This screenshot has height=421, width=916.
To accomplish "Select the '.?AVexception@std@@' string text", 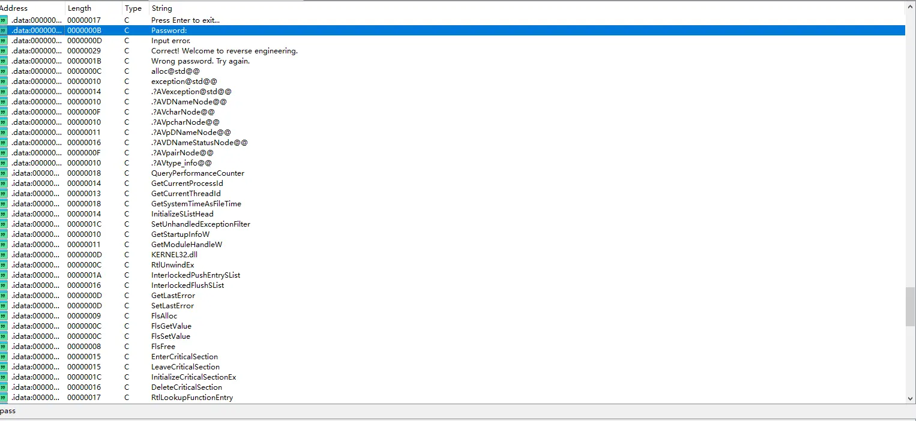I will [191, 92].
